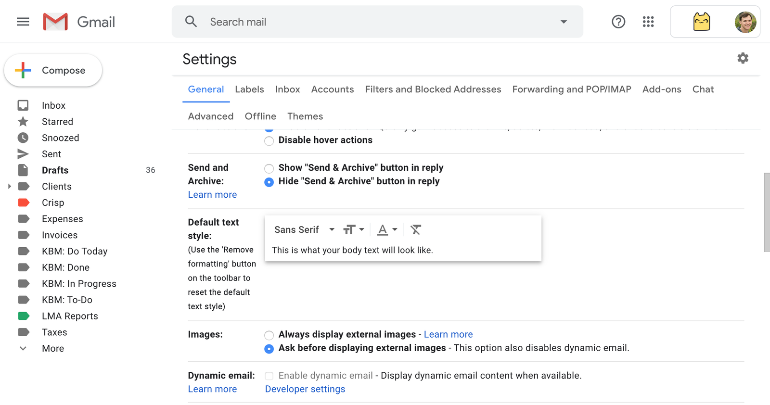Open the text size dropdown

pyautogui.click(x=354, y=230)
